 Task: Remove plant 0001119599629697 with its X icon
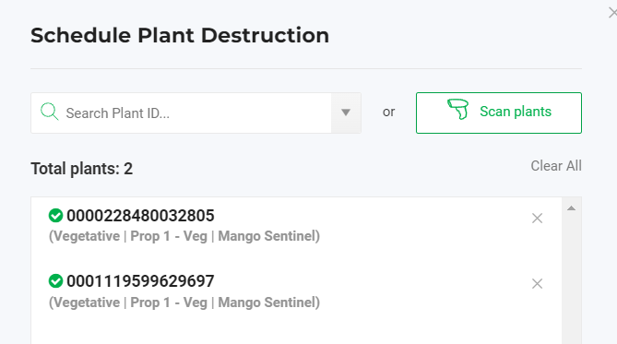[537, 284]
